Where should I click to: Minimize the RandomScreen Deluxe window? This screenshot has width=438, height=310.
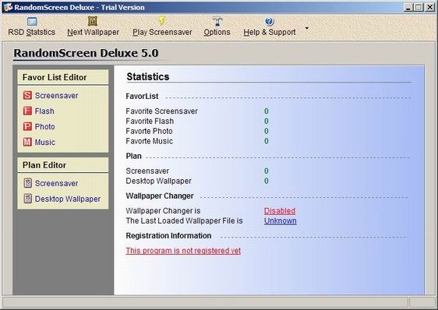tap(408, 7)
